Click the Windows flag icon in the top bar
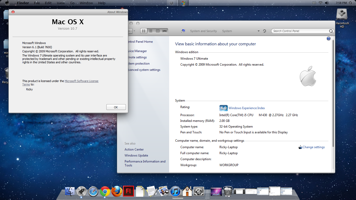This screenshot has width=356, height=200. pos(183,3)
